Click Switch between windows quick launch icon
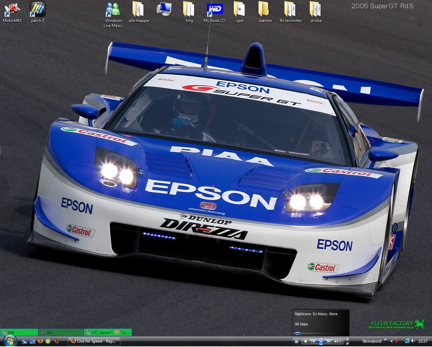Viewport: 432px width, 347px height. click(x=25, y=341)
